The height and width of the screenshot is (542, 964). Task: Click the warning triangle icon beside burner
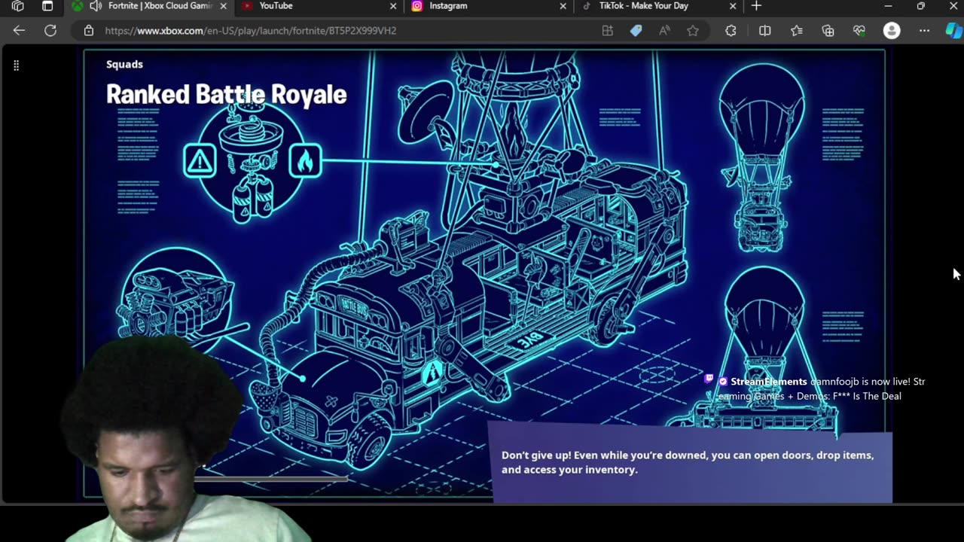click(x=200, y=160)
